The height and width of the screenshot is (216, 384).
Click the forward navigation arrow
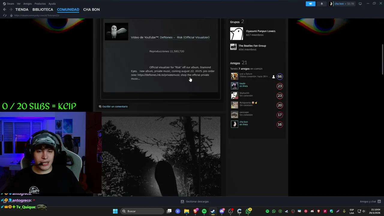pyautogui.click(x=11, y=10)
